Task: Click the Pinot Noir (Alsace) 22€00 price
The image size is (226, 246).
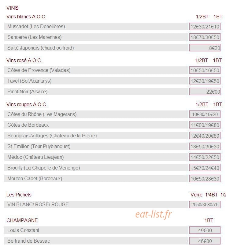Action: coord(205,91)
